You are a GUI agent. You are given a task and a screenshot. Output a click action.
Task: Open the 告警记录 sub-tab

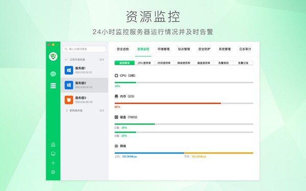pos(243,63)
